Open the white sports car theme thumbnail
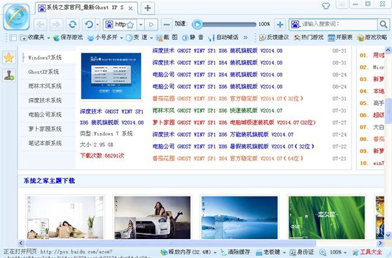 point(152,218)
